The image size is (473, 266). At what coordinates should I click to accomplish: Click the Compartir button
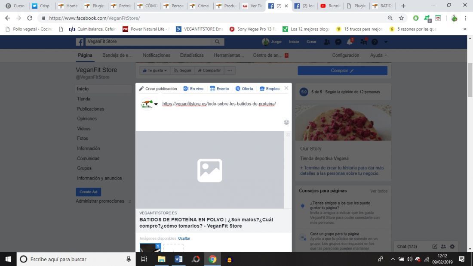pyautogui.click(x=209, y=70)
